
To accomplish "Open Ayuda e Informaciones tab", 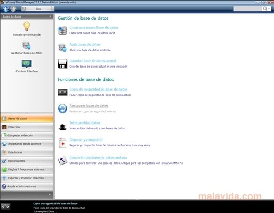I will click(x=27, y=186).
